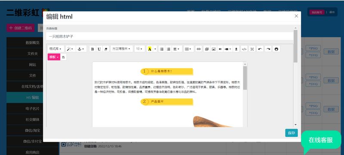Switch to HTML code view
344x155 pixels.
click(244, 49)
